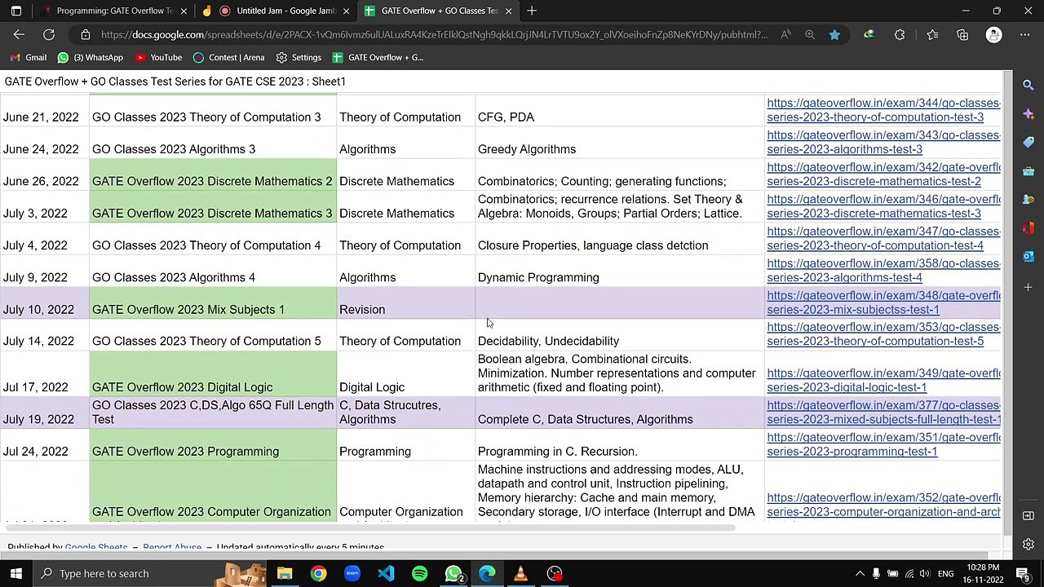Open the Algorithms test 4 link
1044x587 pixels.
point(883,270)
